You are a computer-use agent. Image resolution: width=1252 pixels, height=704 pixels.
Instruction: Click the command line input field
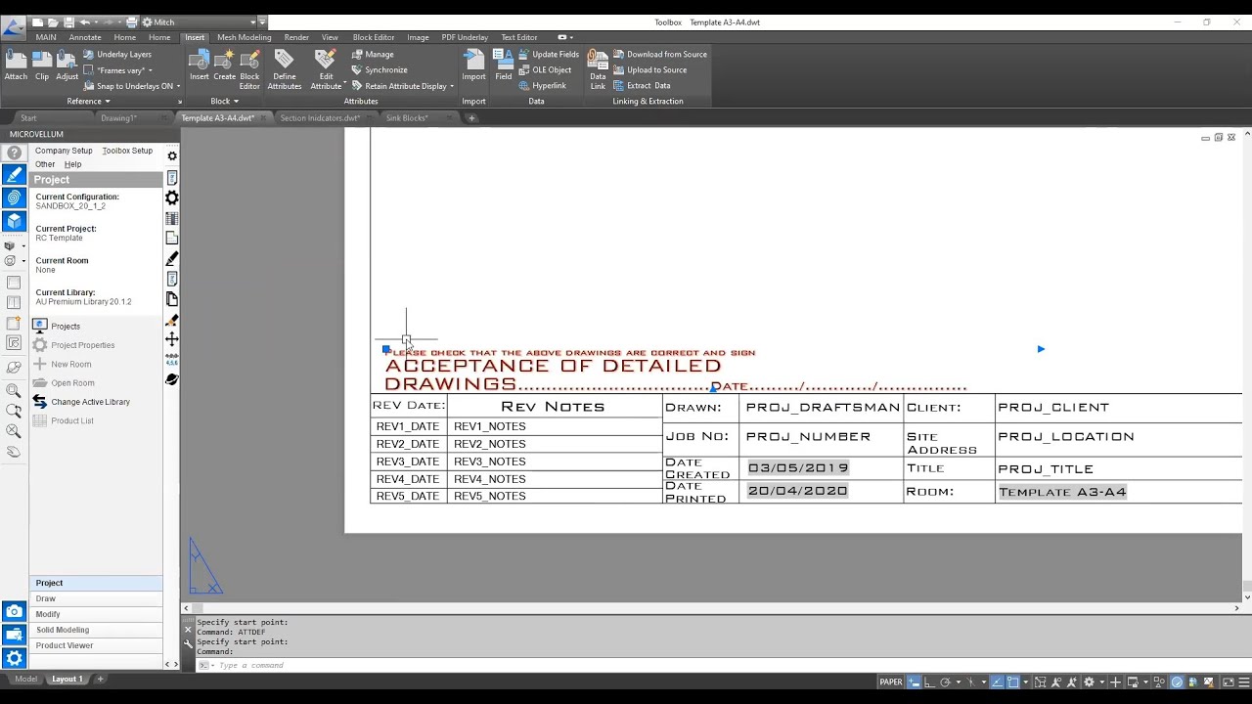coord(724,665)
